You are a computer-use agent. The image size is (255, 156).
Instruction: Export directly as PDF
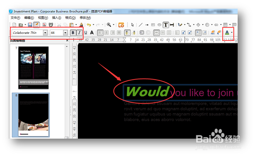pyautogui.click(x=44, y=25)
